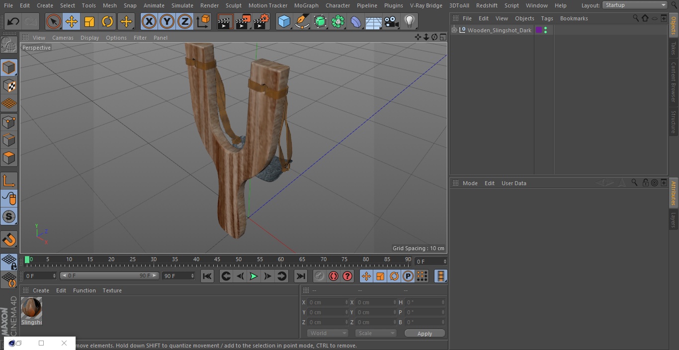The width and height of the screenshot is (679, 350).
Task: Switch to Polygons mode
Action: pyautogui.click(x=9, y=158)
